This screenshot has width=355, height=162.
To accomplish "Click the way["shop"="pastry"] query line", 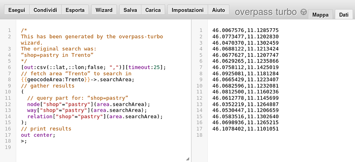I will 87,110.
